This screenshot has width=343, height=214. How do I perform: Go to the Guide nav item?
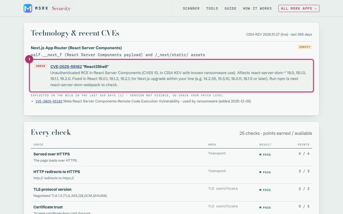pos(230,9)
